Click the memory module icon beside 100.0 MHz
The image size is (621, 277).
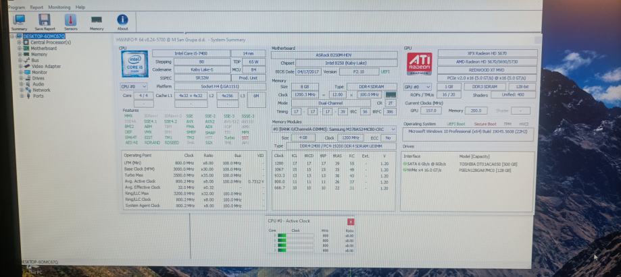[x=391, y=95]
